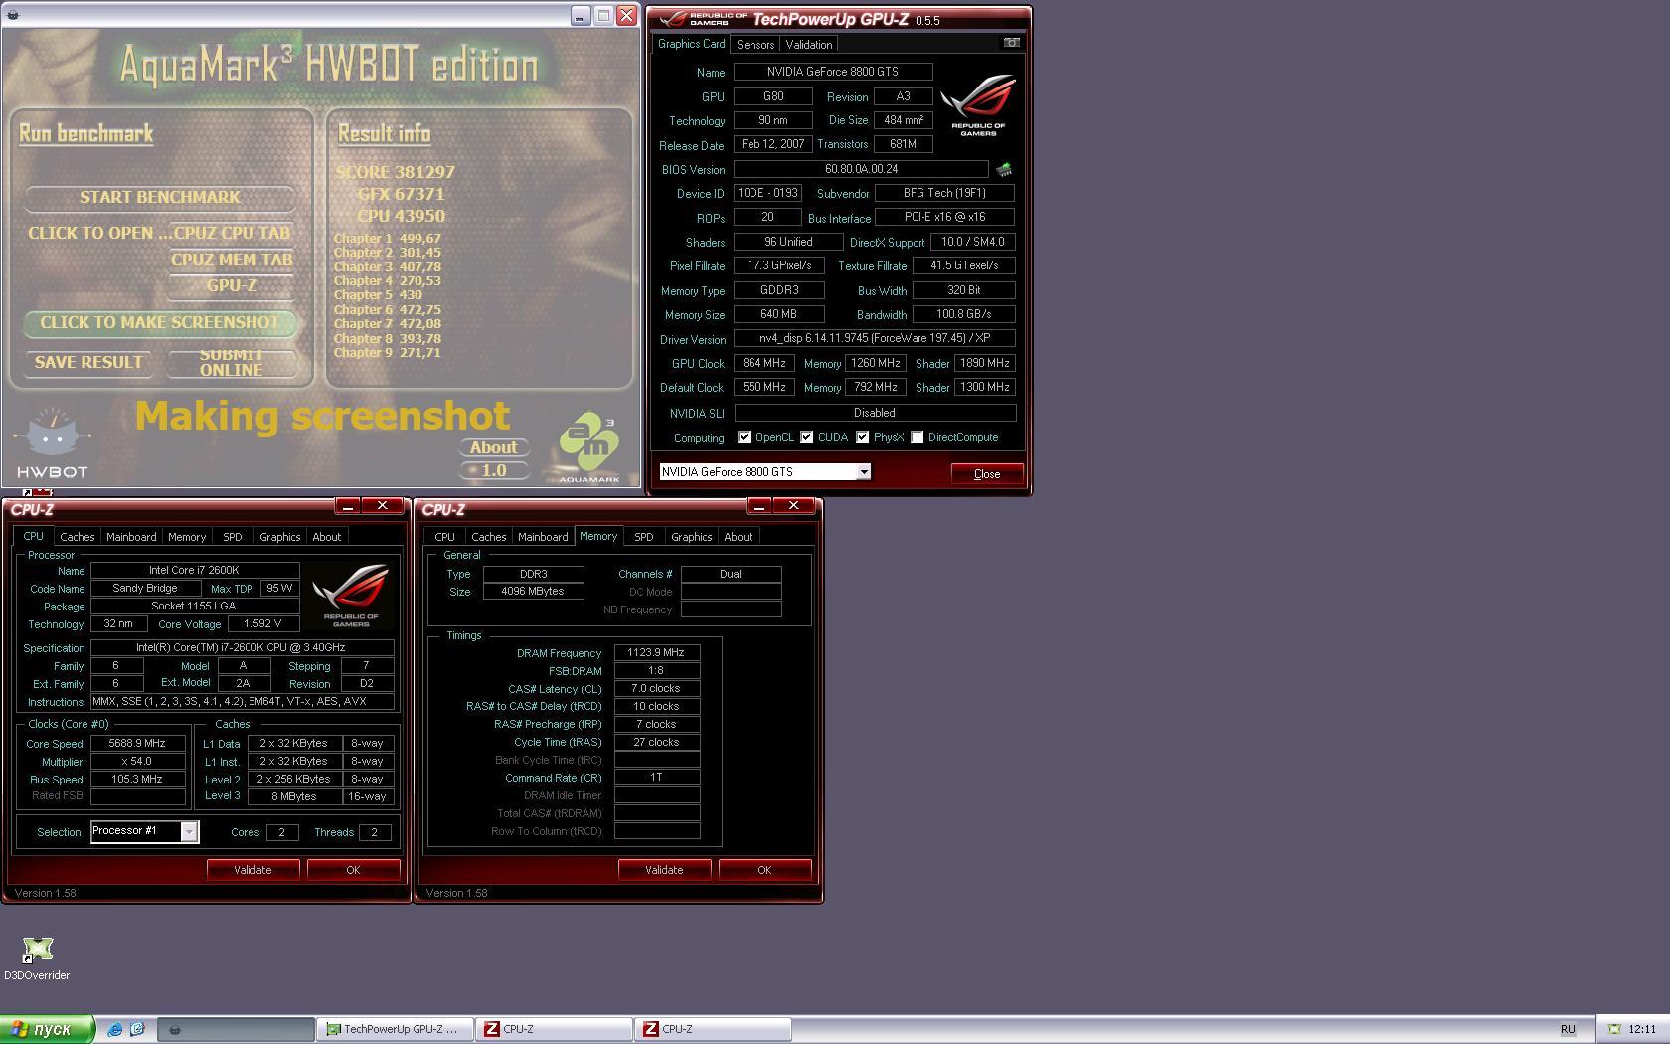
Task: Select Graphics Card tab in GPU-Z
Action: click(x=691, y=44)
